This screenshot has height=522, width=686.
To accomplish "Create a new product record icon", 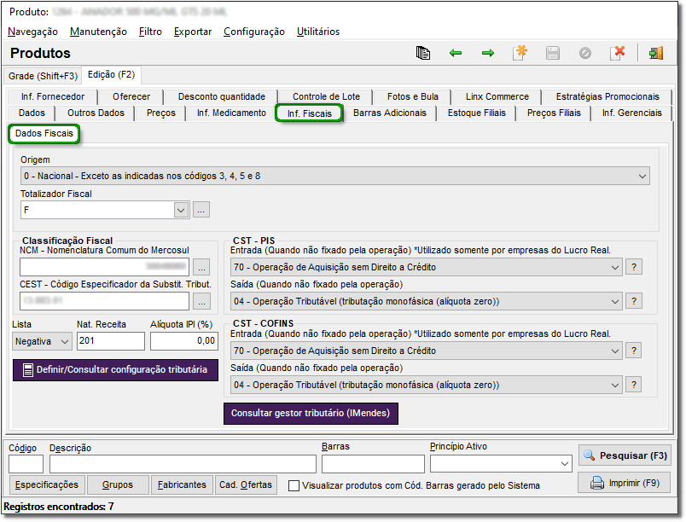I will (520, 53).
